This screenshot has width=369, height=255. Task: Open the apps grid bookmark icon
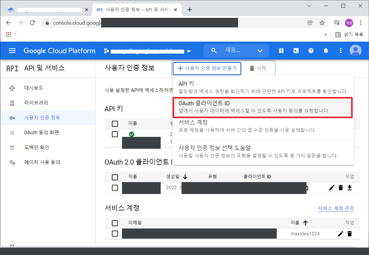(9, 35)
